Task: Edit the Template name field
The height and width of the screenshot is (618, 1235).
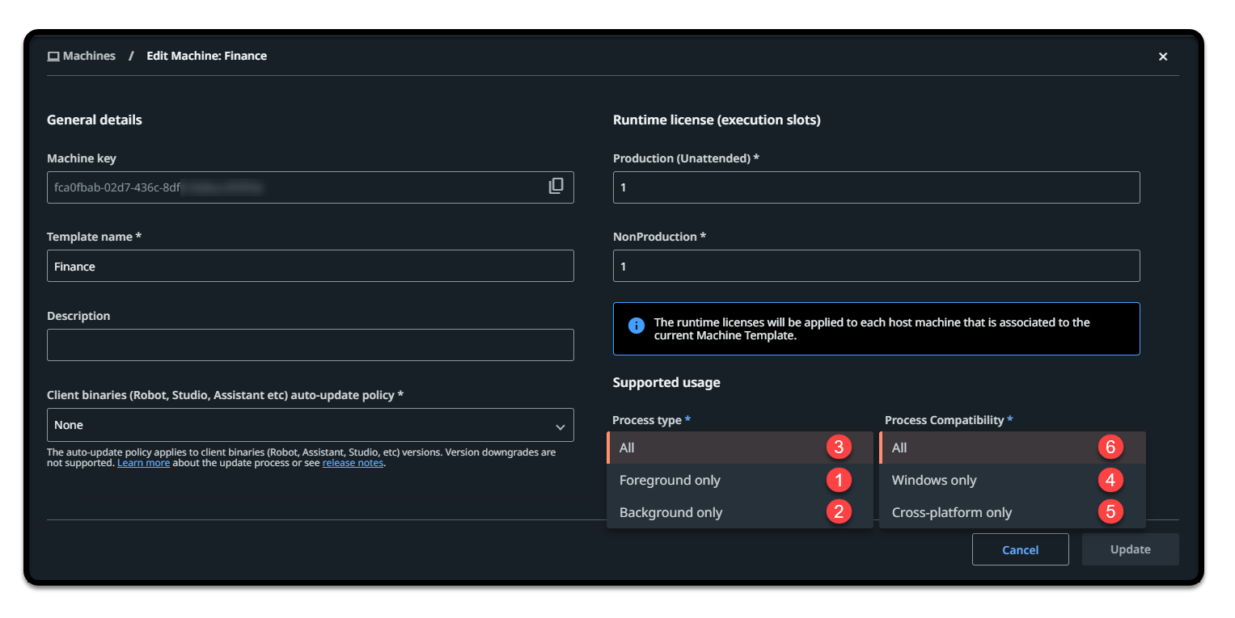Action: 311,266
